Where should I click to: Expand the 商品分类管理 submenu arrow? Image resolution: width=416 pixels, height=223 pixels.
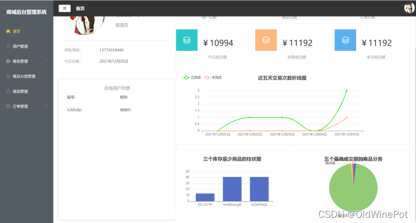47,76
